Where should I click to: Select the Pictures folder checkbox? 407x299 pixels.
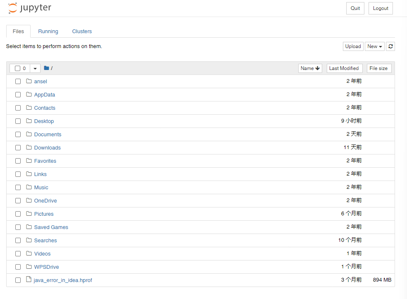point(18,214)
